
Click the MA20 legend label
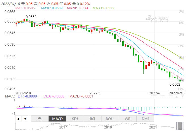(x=77, y=8)
